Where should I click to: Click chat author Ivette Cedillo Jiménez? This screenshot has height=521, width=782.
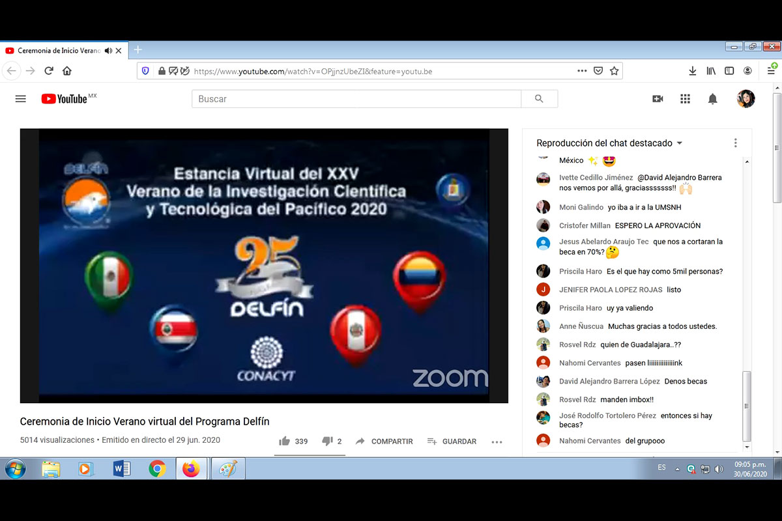[x=596, y=178]
